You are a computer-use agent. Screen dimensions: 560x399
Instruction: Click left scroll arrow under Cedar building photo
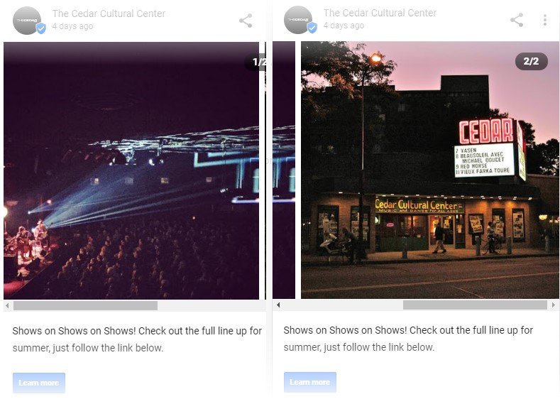tap(278, 305)
